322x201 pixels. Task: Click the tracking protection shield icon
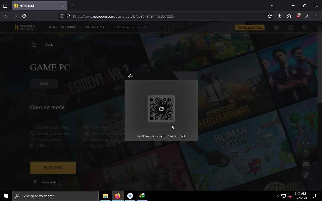point(62,16)
